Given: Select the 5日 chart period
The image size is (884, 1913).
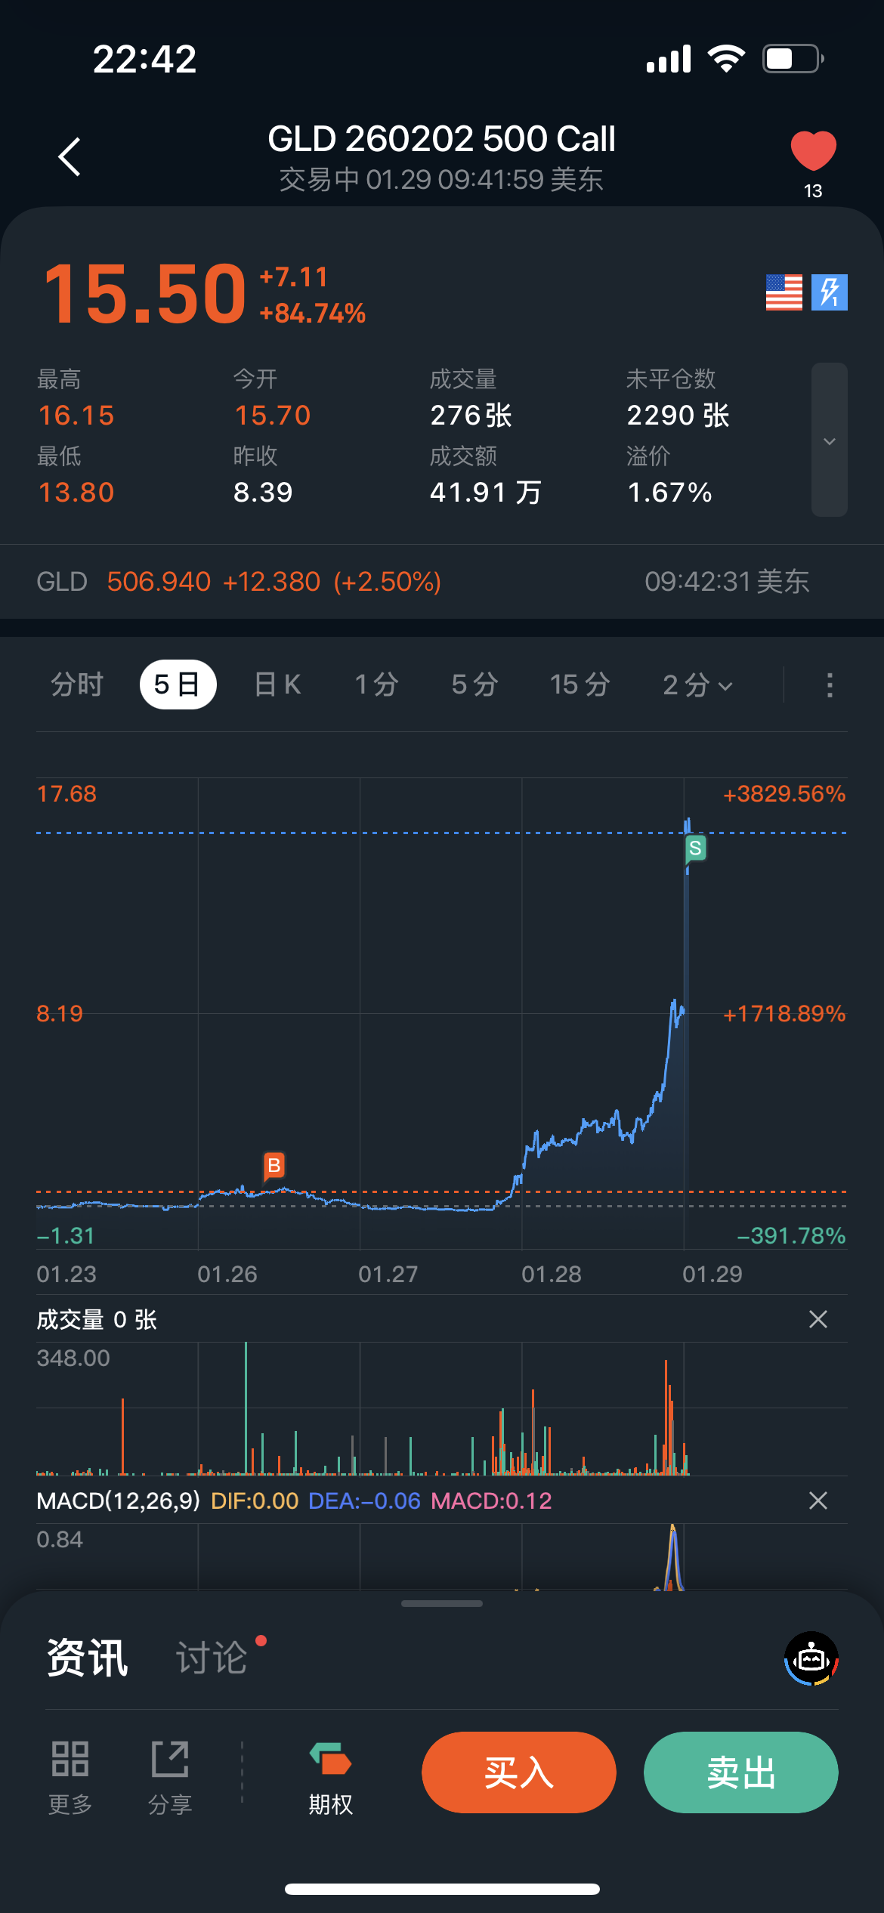Looking at the screenshot, I should [x=178, y=685].
